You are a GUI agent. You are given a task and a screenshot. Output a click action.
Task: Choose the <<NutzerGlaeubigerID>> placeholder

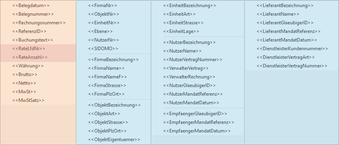189,85
